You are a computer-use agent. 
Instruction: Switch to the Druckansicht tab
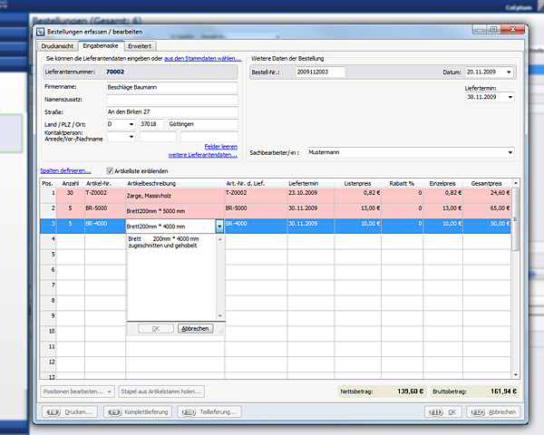(57, 46)
